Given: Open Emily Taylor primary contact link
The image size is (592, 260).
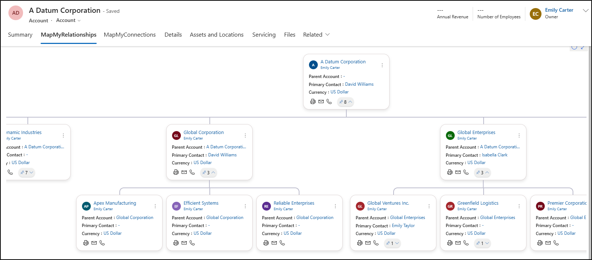Looking at the screenshot, I should coord(403,226).
